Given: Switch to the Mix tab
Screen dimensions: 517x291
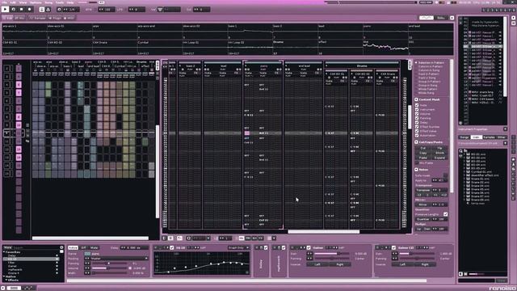Looking at the screenshot, I should click(x=19, y=18).
